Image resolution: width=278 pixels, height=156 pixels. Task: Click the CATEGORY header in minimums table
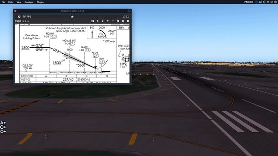click(27, 76)
